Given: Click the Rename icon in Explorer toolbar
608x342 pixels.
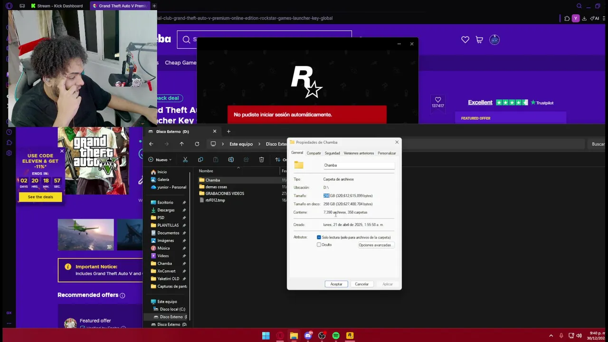Looking at the screenshot, I should click(x=231, y=160).
